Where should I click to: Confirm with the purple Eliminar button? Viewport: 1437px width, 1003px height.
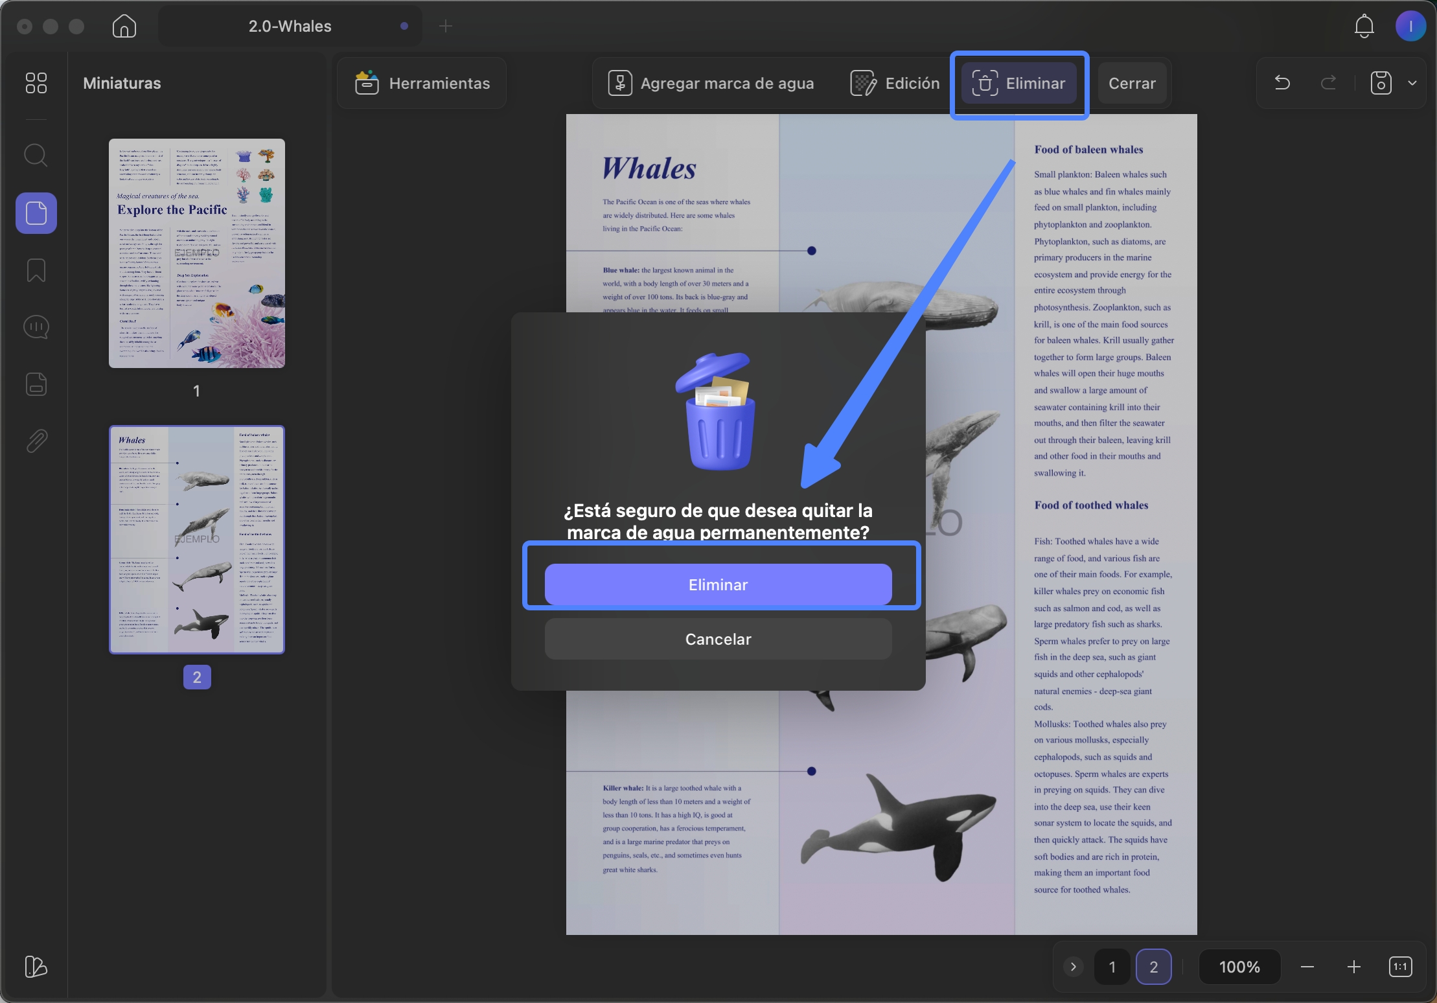tap(718, 584)
